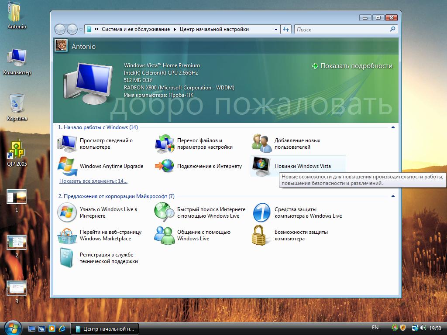The width and height of the screenshot is (447, 335).
Task: Click the search magnifier icon
Action: click(392, 29)
